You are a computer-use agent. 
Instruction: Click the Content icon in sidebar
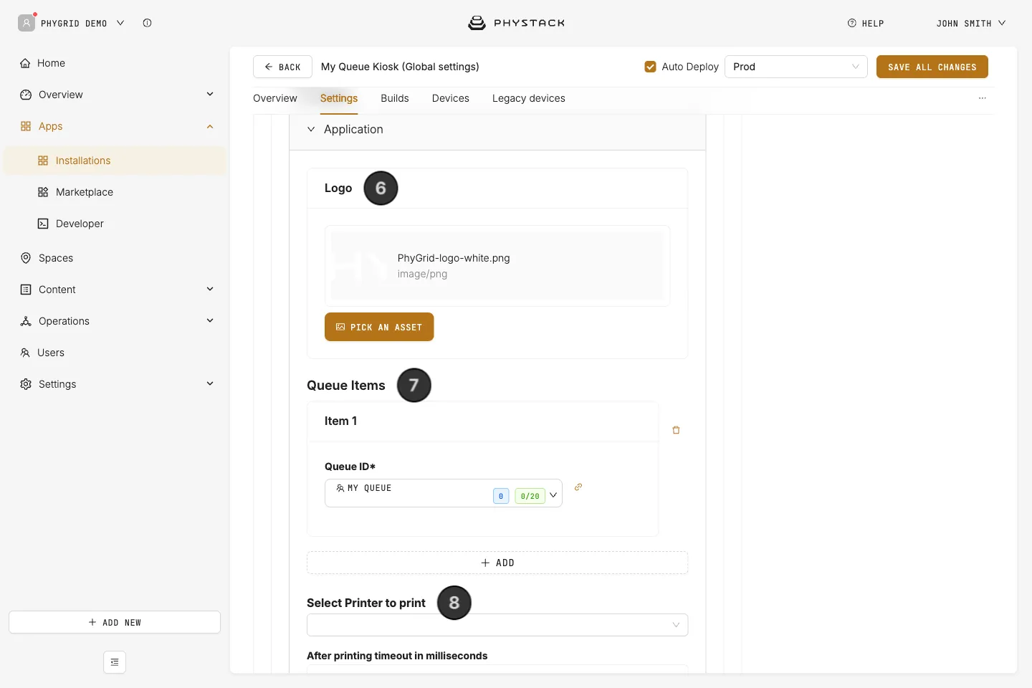(26, 290)
